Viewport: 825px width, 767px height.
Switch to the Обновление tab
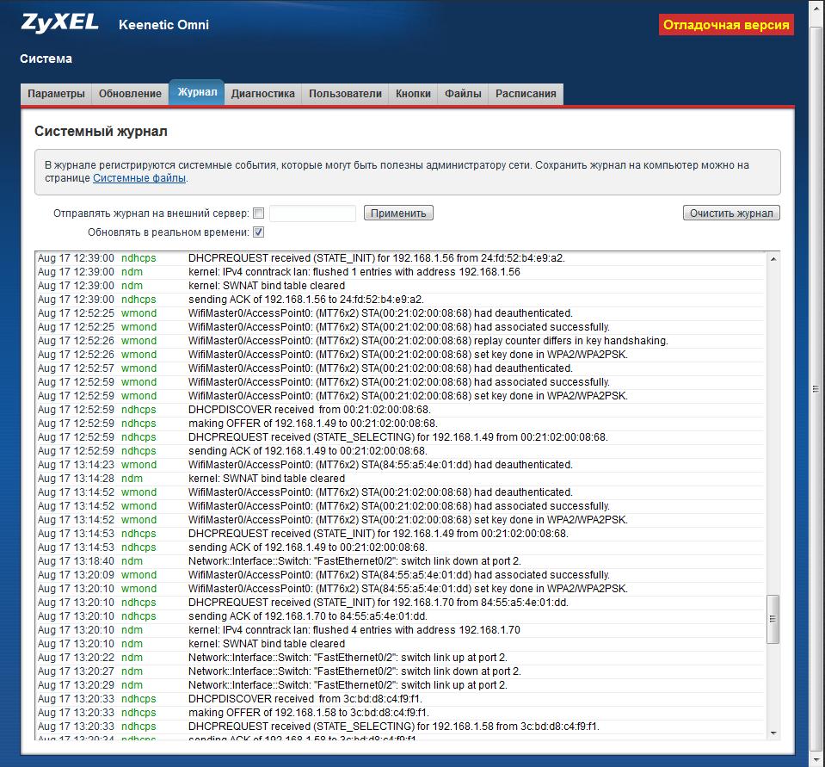pyautogui.click(x=130, y=94)
